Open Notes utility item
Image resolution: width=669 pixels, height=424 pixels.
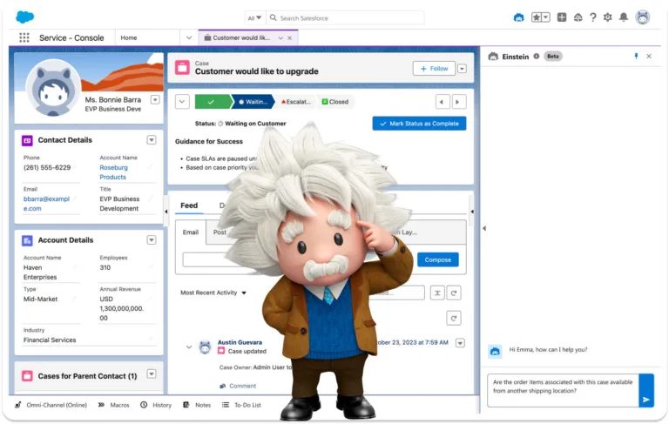point(197,405)
